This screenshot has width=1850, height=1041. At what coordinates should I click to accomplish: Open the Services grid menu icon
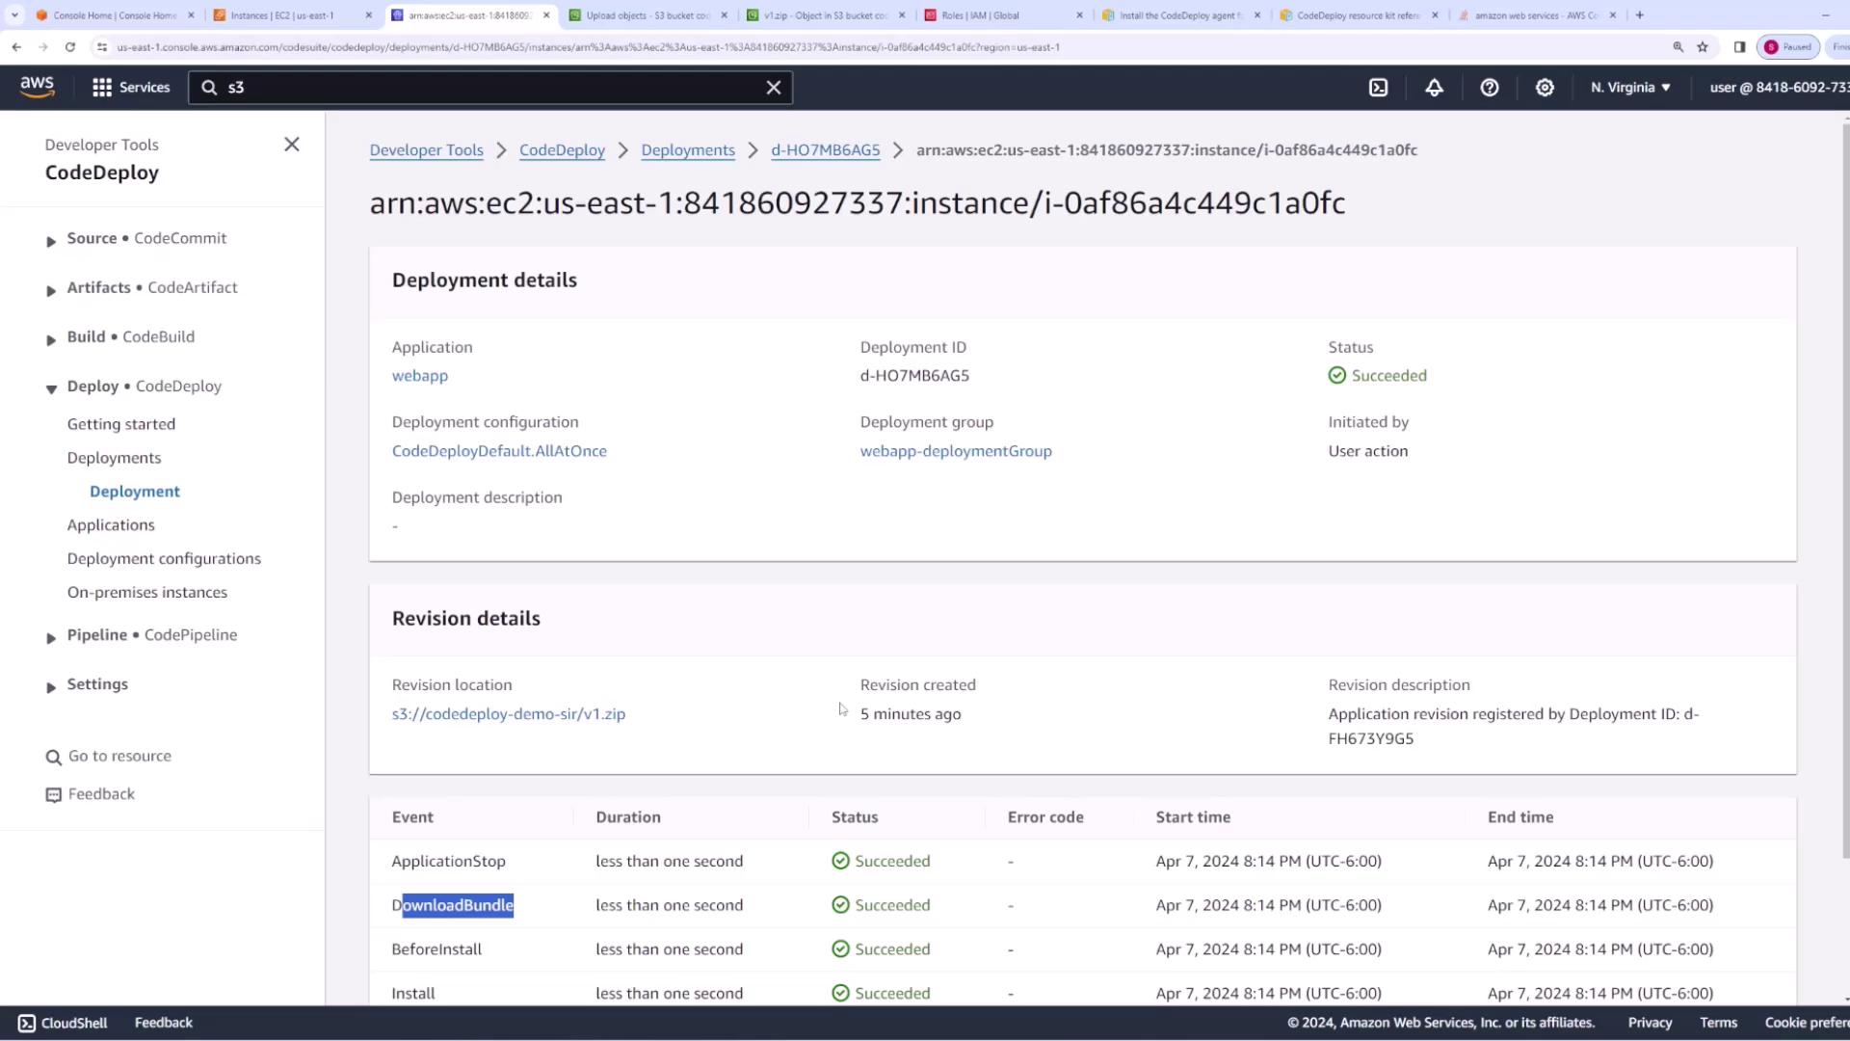click(102, 88)
